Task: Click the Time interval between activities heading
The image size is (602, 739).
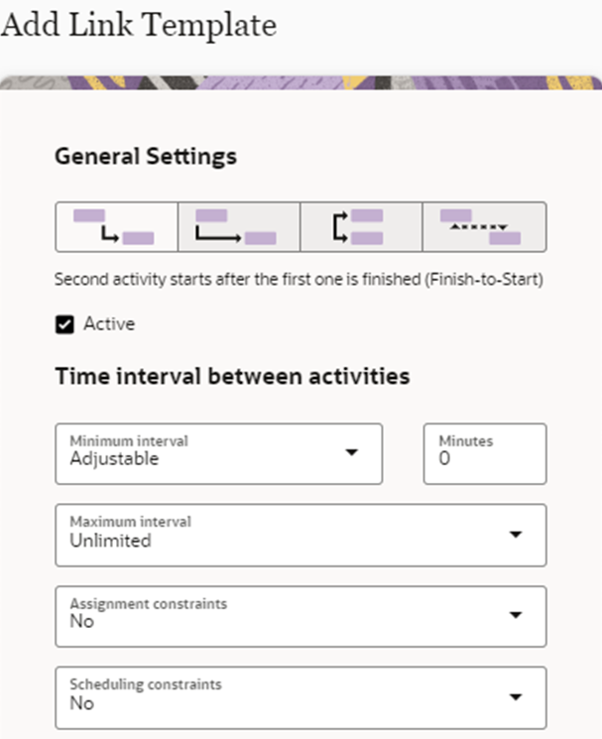Action: pos(232,377)
